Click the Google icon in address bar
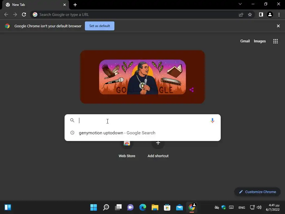The width and height of the screenshot is (285, 214). 35,14
